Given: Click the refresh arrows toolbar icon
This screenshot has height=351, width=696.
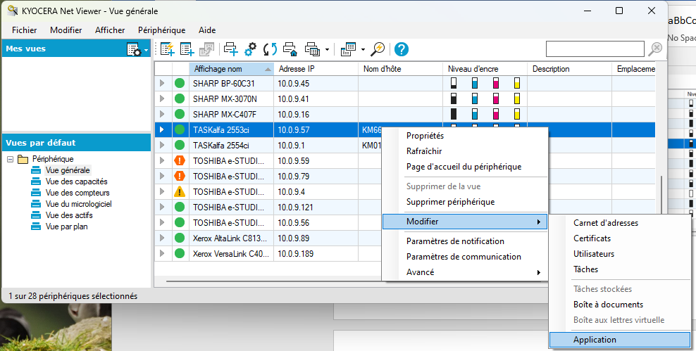Looking at the screenshot, I should click(x=270, y=49).
